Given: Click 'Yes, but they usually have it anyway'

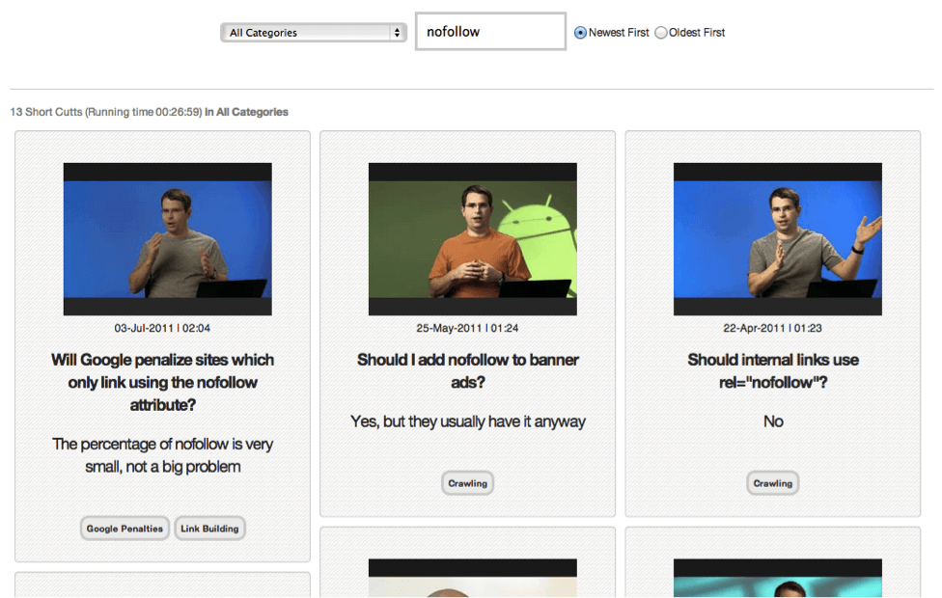Looking at the screenshot, I should [x=468, y=421].
